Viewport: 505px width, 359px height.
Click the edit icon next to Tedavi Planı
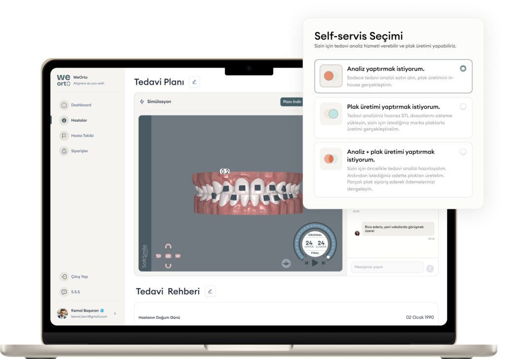pos(194,82)
